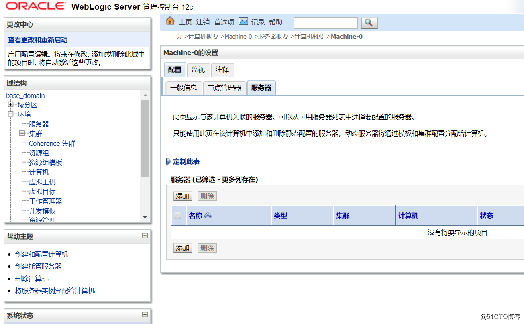Click the domain tree scroll-up arrow
Viewport: 524px width, 324px height.
(x=145, y=96)
